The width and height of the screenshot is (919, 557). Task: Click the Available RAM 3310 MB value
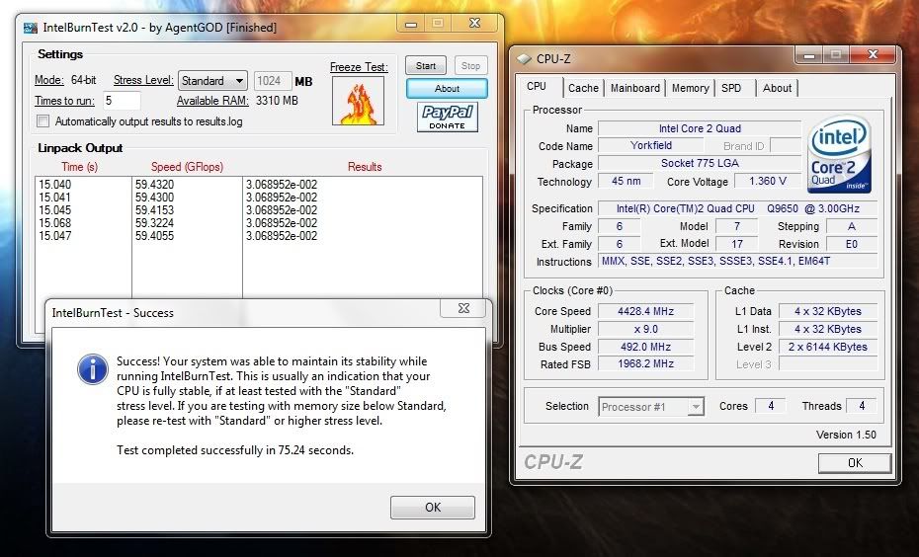(x=277, y=101)
